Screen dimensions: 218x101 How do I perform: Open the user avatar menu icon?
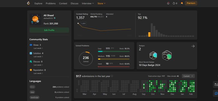(x=181, y=3)
